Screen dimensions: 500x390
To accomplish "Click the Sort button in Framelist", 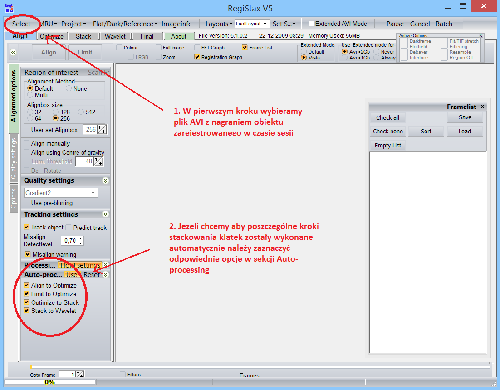I will (426, 131).
